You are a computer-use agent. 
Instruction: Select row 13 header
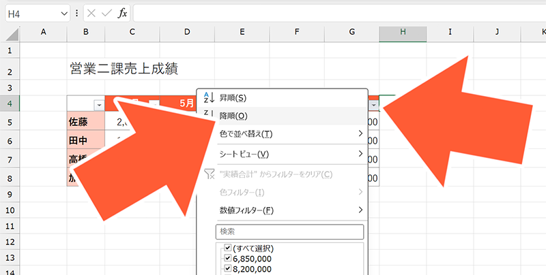point(10,258)
